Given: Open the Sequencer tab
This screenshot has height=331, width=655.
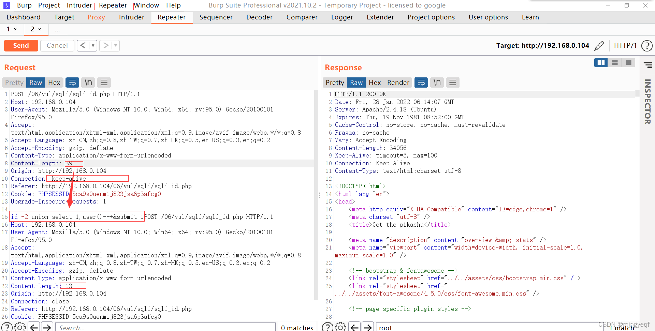Looking at the screenshot, I should tap(216, 17).
